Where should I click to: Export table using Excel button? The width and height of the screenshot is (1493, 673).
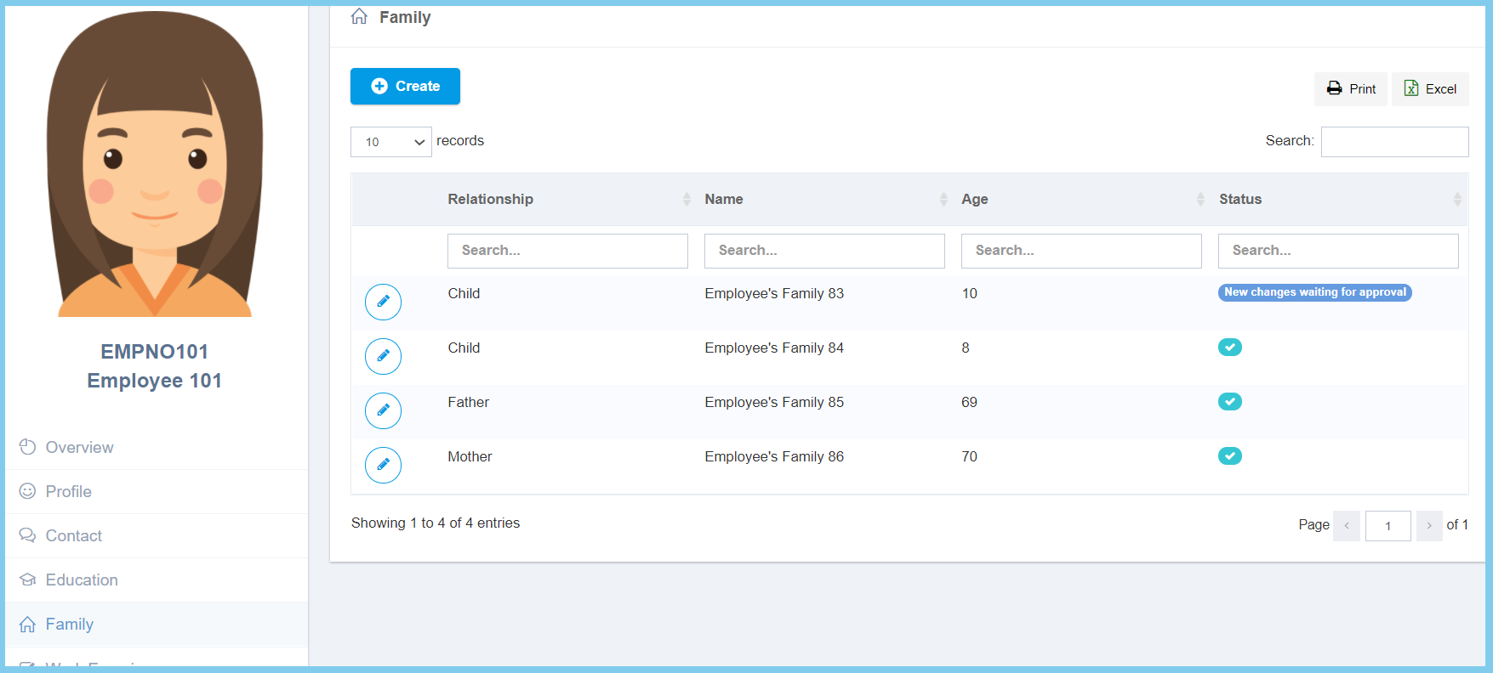[x=1430, y=89]
